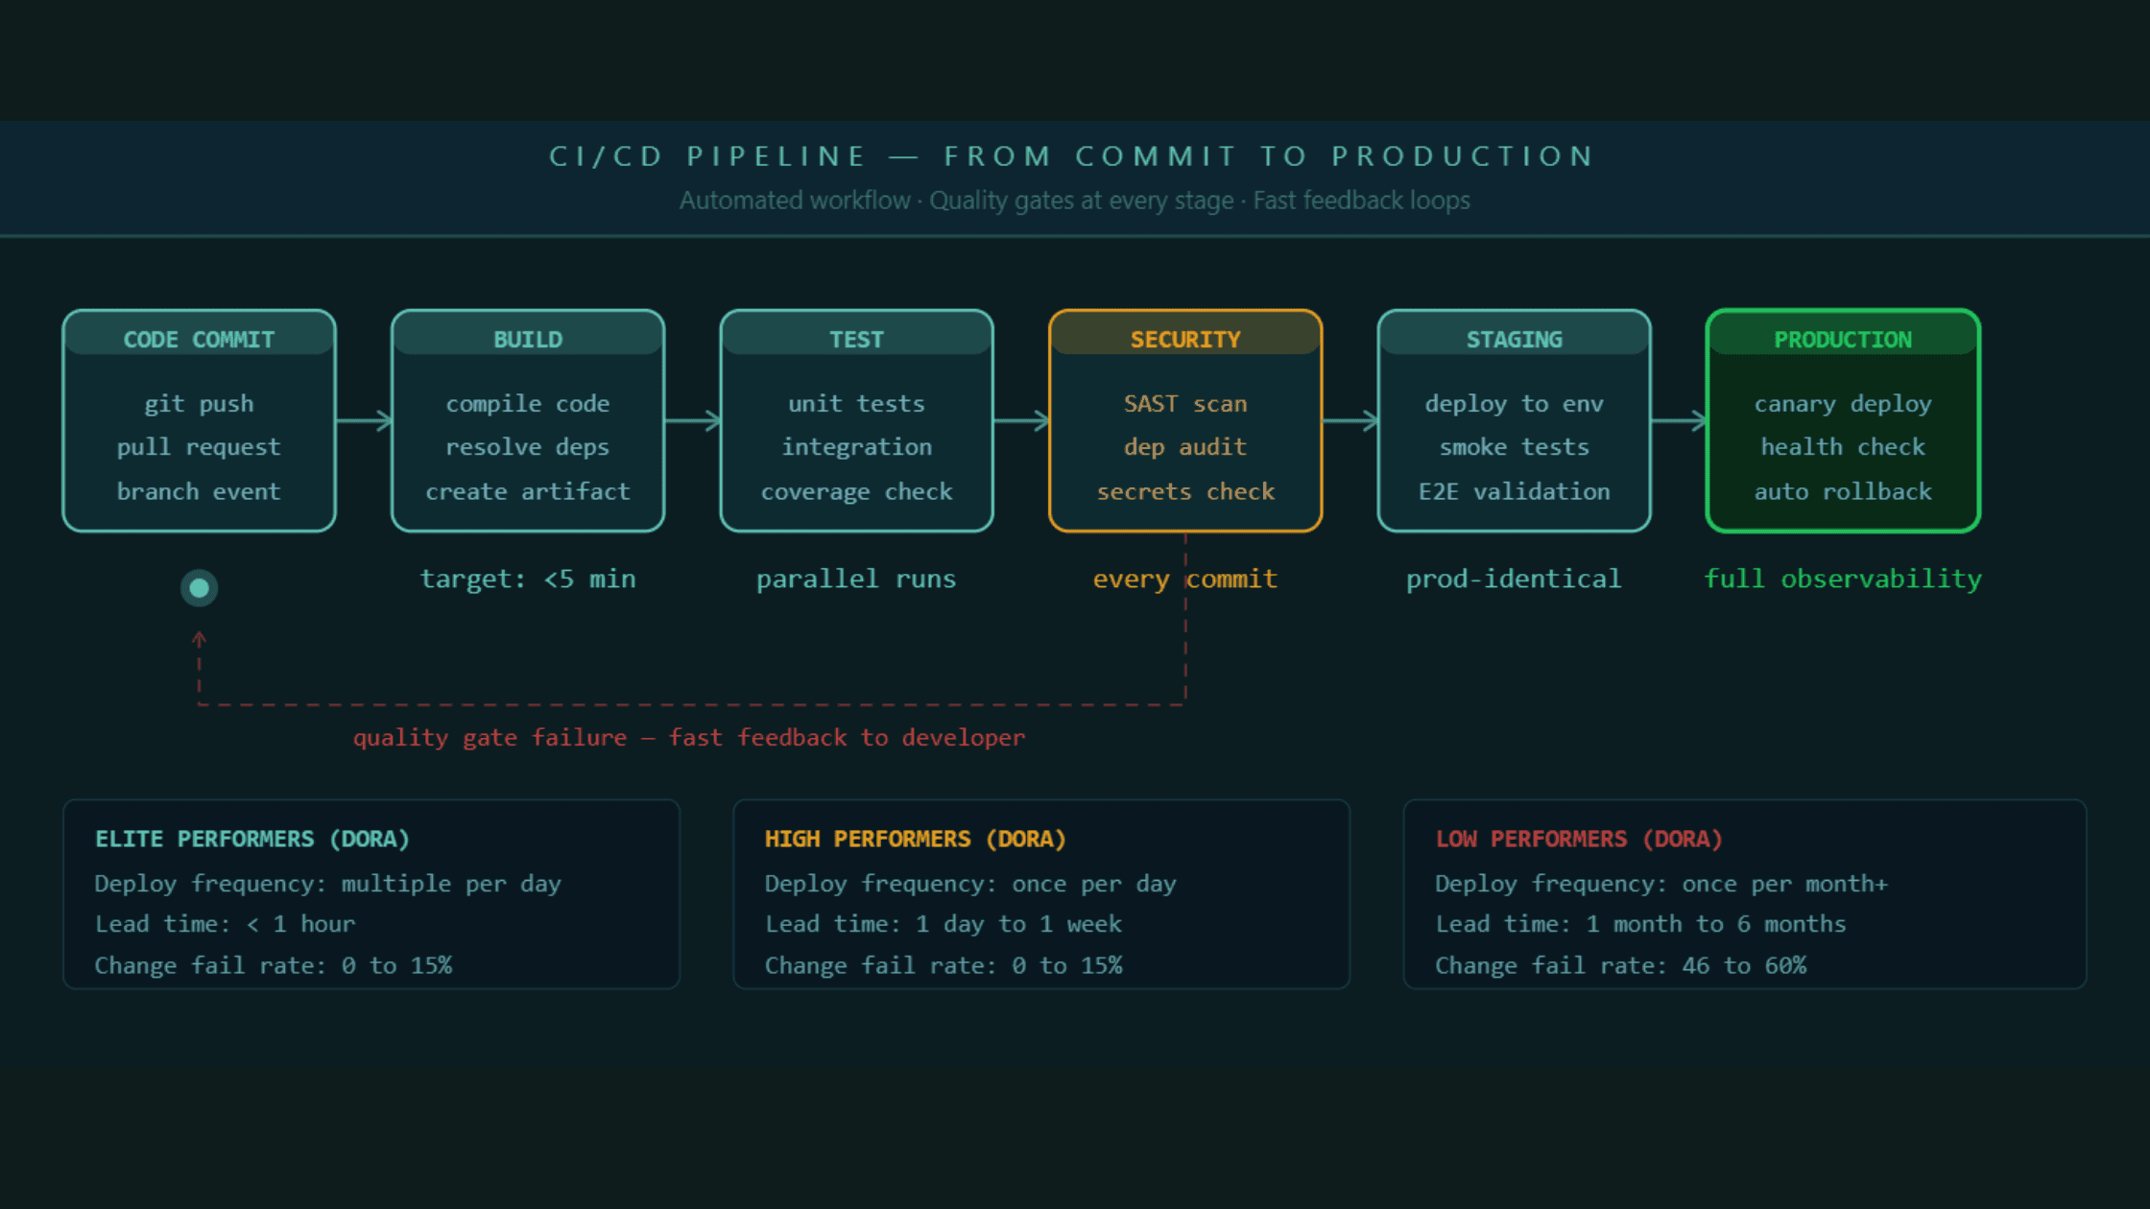2150x1209 pixels.
Task: Click the arrow between Staging and Production
Action: coord(1679,420)
